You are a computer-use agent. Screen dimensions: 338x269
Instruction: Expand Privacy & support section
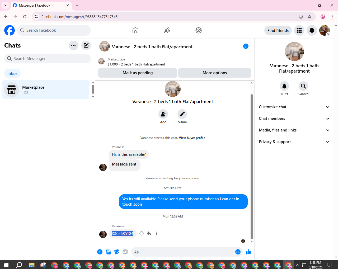(294, 142)
